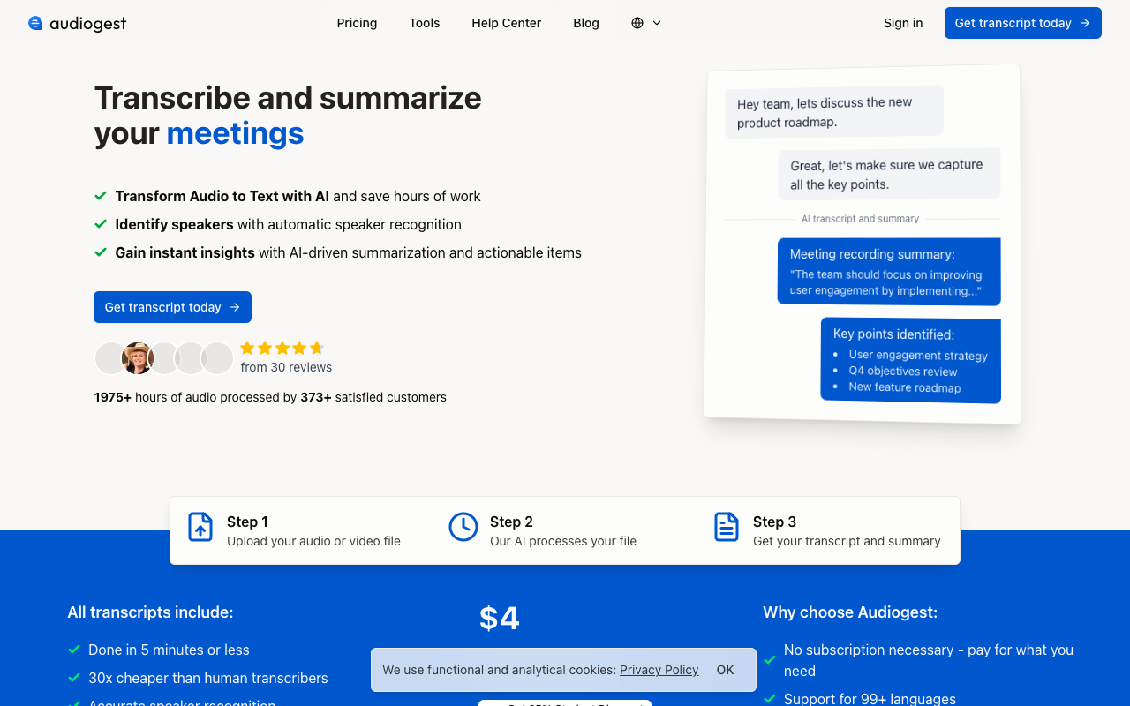This screenshot has width=1130, height=706.
Task: Click the first gold star in the rating
Action: coord(247,348)
